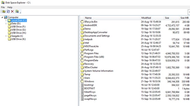Click the Program Files (x86) folder icon

pos(82,57)
